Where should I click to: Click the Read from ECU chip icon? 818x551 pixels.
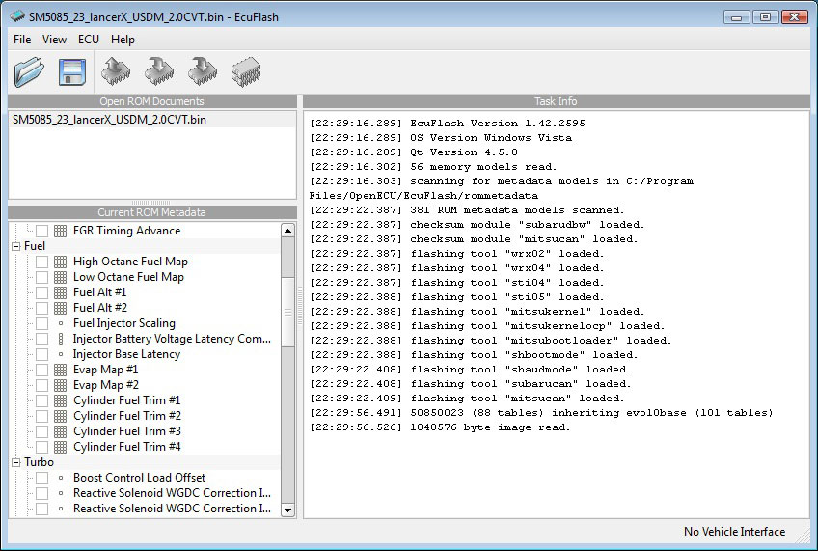click(117, 70)
